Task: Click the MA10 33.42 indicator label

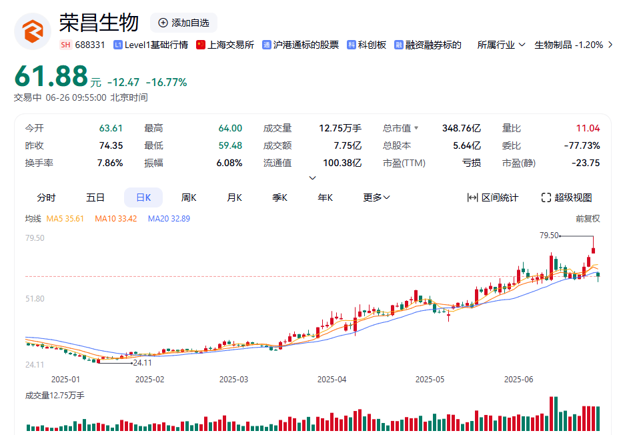Action: 115,218
